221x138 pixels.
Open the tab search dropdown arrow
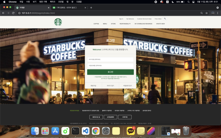coord(217,8)
